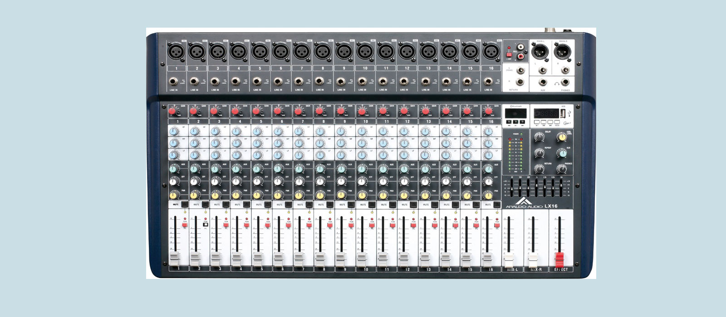Click the channel 1 XLR mic input
The height and width of the screenshot is (317, 726).
click(176, 51)
